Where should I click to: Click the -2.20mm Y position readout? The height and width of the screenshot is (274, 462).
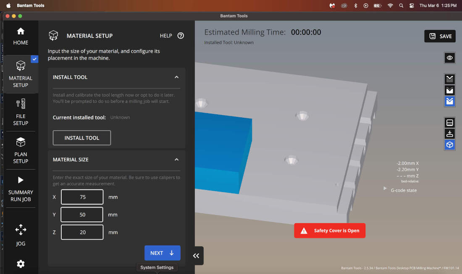[407, 169]
